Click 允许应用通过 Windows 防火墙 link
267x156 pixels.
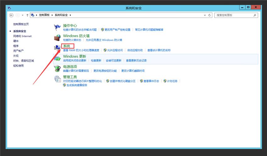[x=104, y=40]
